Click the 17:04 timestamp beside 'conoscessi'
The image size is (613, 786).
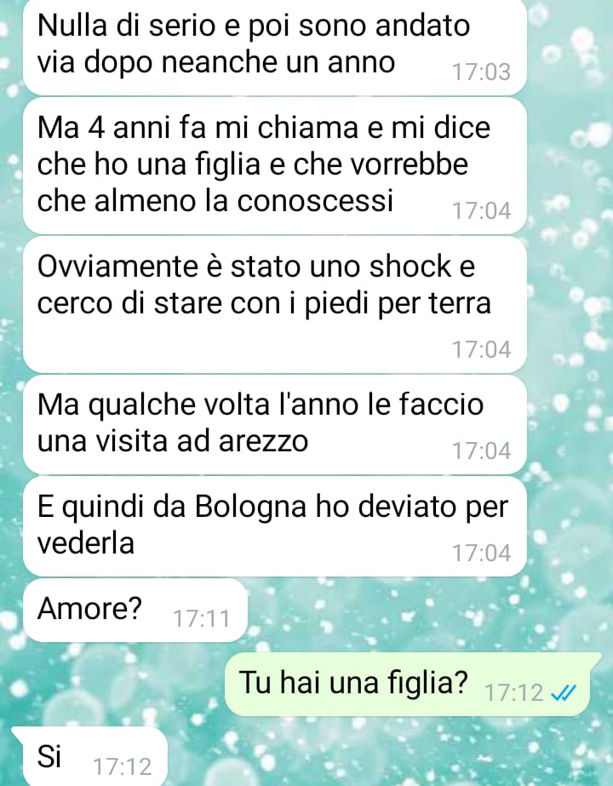pos(482,210)
